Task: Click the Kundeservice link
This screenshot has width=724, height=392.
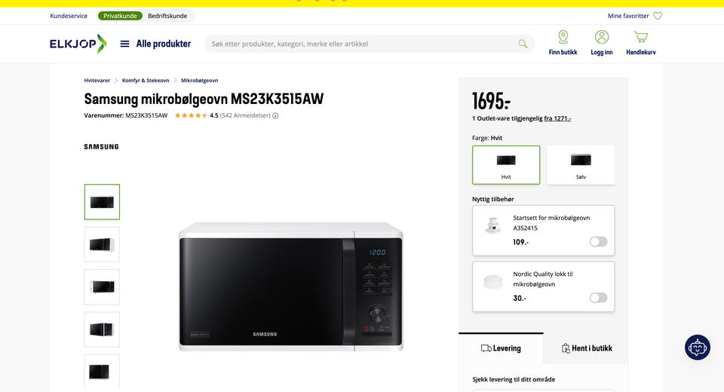Action: 69,16
